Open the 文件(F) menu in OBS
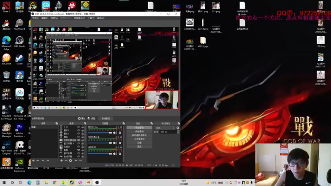The width and height of the screenshot is (331, 186). (35, 18)
